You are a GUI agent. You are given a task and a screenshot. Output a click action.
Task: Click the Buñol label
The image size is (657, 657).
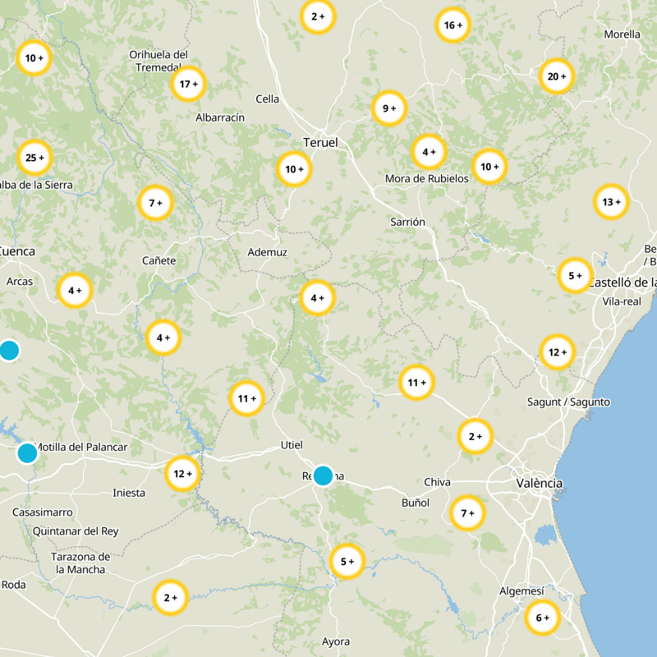coord(416,503)
